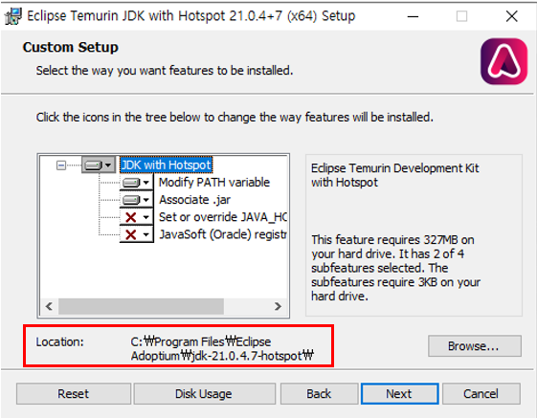Open install options for JDK with Hotspot
Image resolution: width=537 pixels, height=418 pixels.
click(x=99, y=165)
